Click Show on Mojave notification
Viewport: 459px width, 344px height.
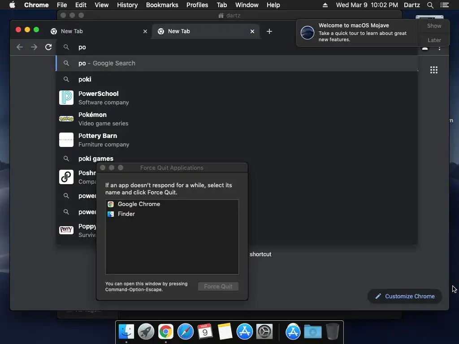click(434, 26)
